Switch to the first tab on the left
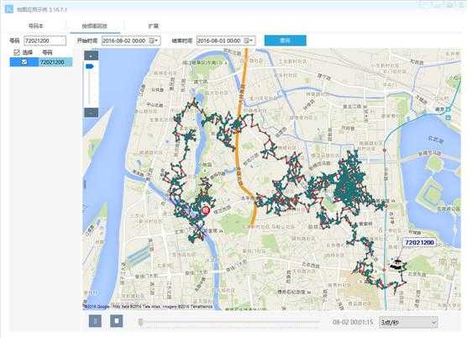This screenshot has height=338, width=467. click(36, 26)
